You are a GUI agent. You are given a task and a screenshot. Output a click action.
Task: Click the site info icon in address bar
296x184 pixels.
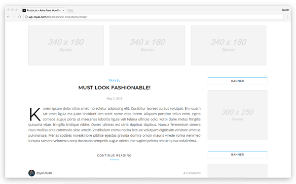point(26,17)
